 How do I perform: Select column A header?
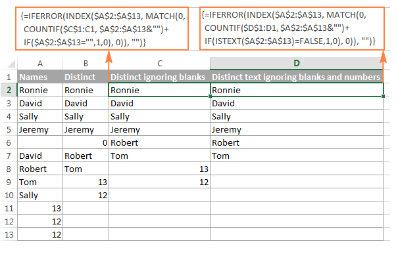pyautogui.click(x=40, y=63)
